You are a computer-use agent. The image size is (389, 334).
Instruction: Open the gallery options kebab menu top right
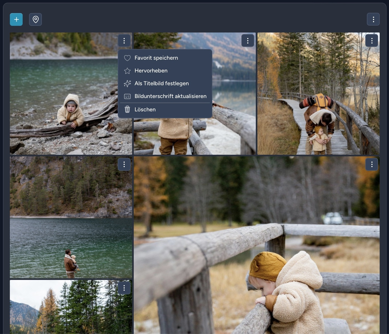click(373, 19)
